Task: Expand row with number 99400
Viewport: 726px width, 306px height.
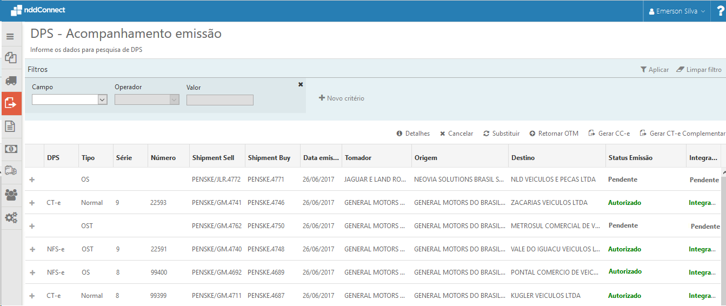Action: pos(32,272)
